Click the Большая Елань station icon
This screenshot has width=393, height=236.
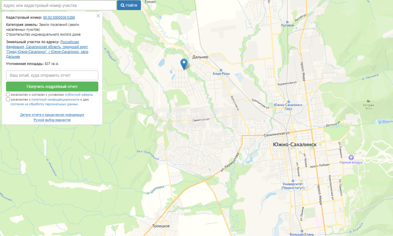point(302,231)
